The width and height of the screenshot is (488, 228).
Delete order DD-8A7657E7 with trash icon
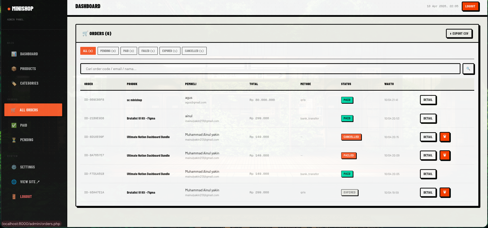445,155
